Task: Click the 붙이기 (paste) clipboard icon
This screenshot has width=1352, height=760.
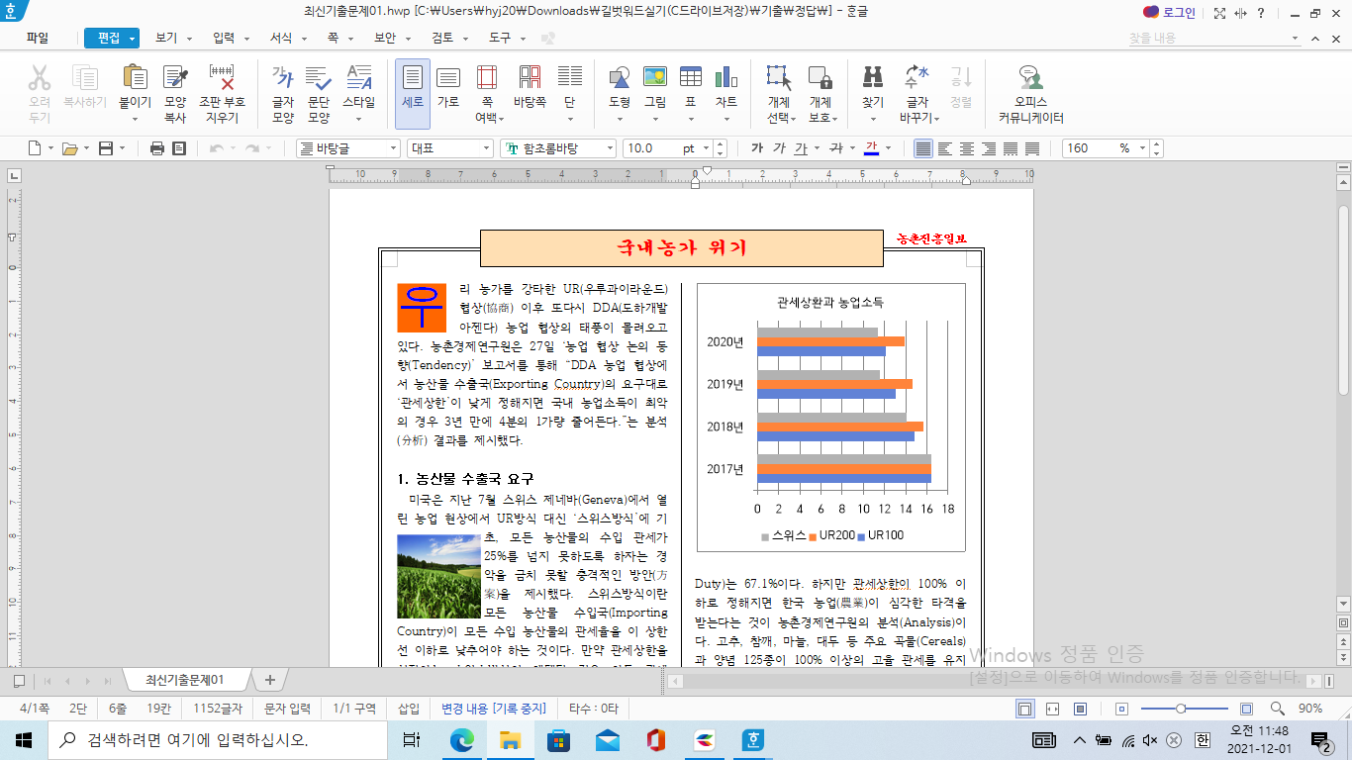Action: (135, 78)
